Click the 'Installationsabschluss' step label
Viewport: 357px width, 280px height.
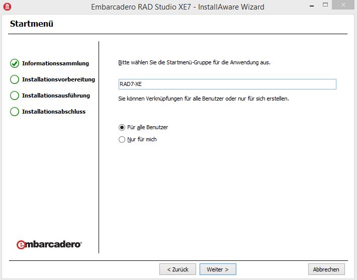54,112
